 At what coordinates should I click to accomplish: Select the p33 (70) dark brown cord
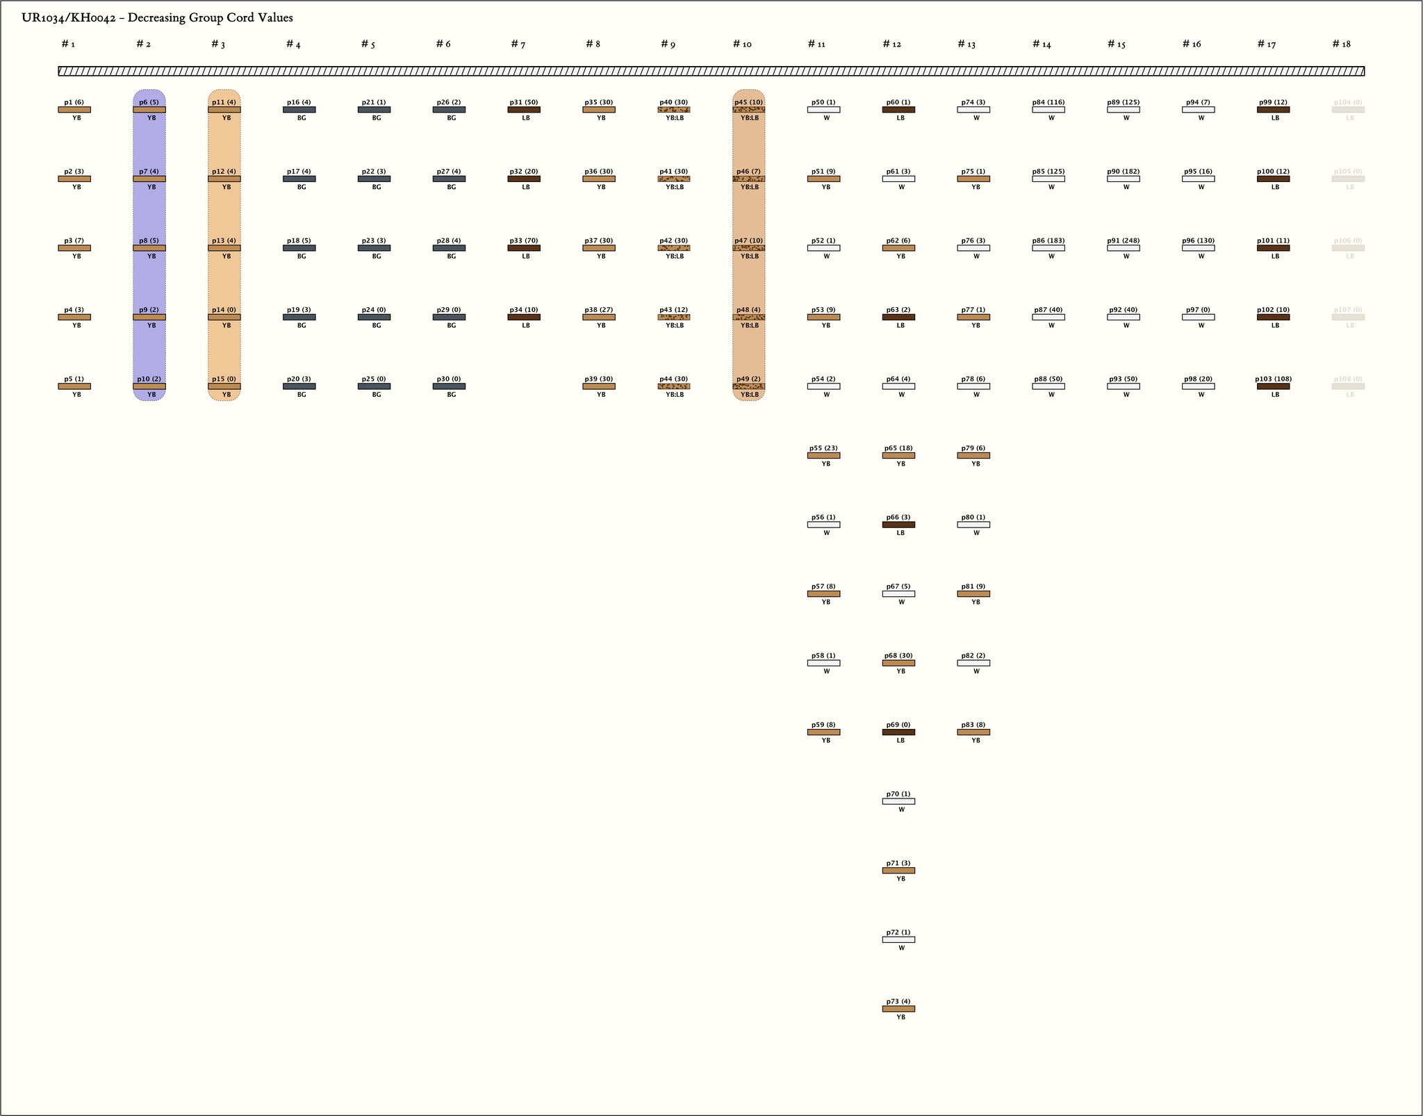pyautogui.click(x=524, y=248)
